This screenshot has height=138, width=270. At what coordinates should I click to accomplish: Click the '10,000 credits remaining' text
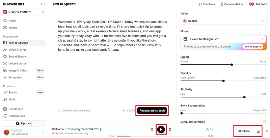(x=77, y=110)
